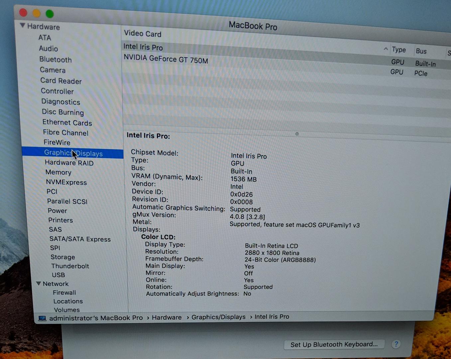Go to Graphics/Displays in the path bar
This screenshot has width=451, height=359.
tap(218, 317)
